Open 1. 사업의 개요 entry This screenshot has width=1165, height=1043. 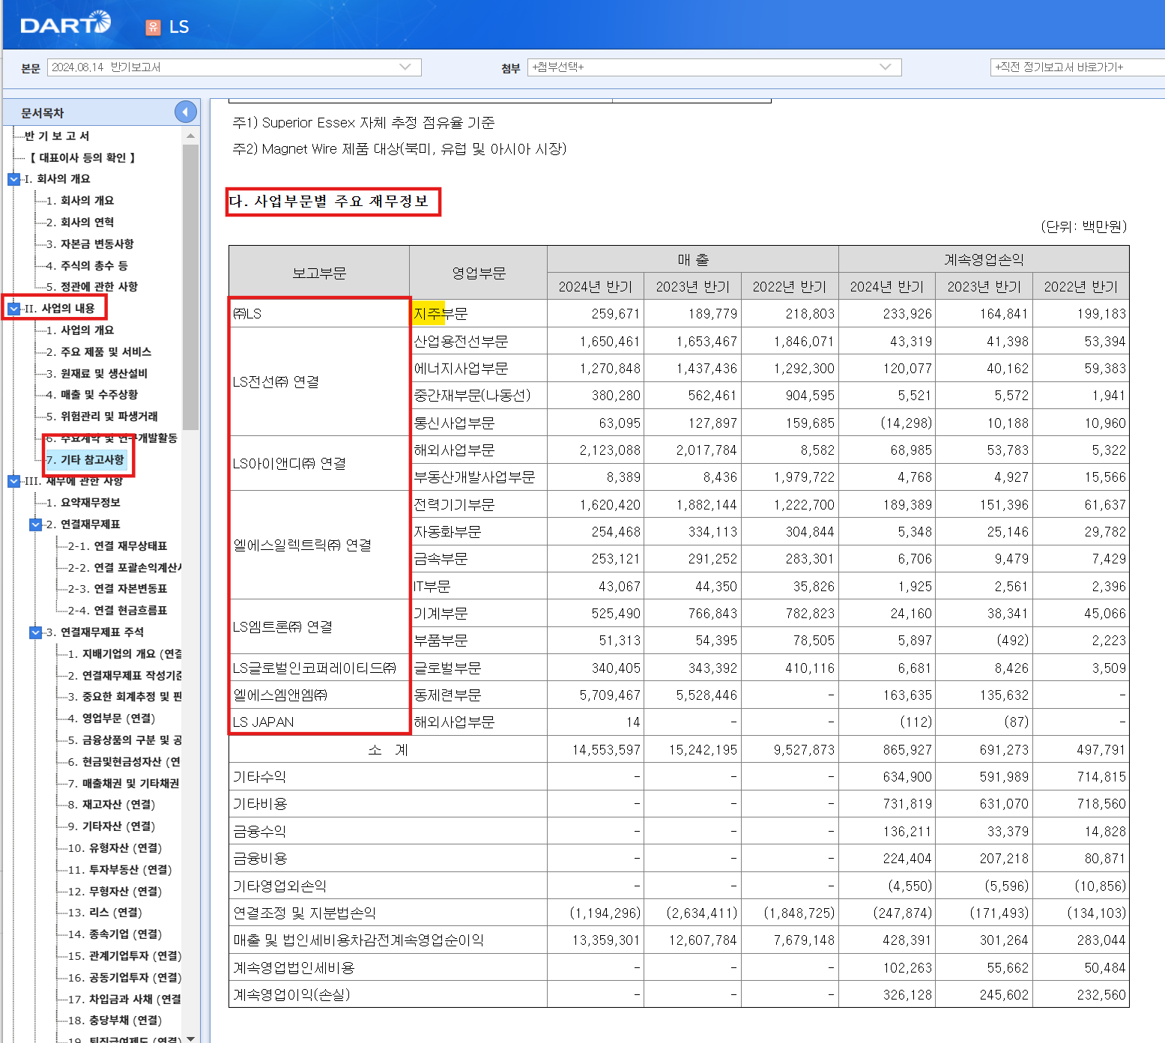point(79,330)
